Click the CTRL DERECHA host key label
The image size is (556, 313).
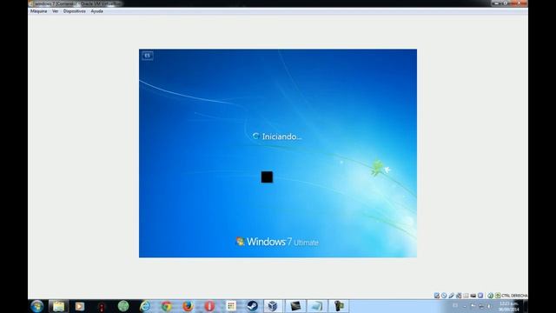coord(514,296)
